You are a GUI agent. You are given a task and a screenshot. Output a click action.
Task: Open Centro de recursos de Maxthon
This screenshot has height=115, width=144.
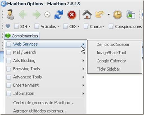coord(44,103)
